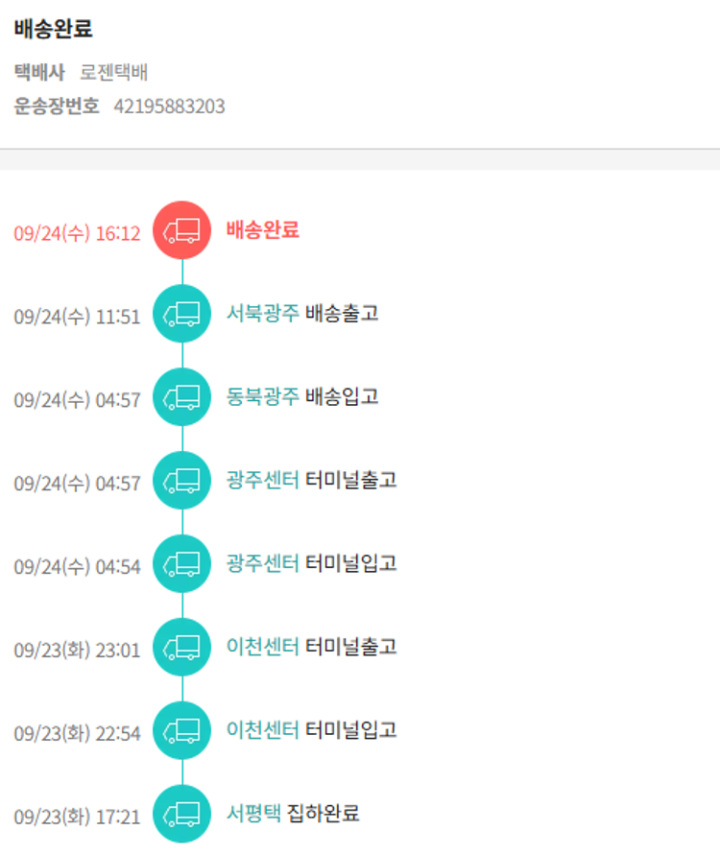
Task: Click 이천센터 in the 터미널입고 row
Action: 262,731
